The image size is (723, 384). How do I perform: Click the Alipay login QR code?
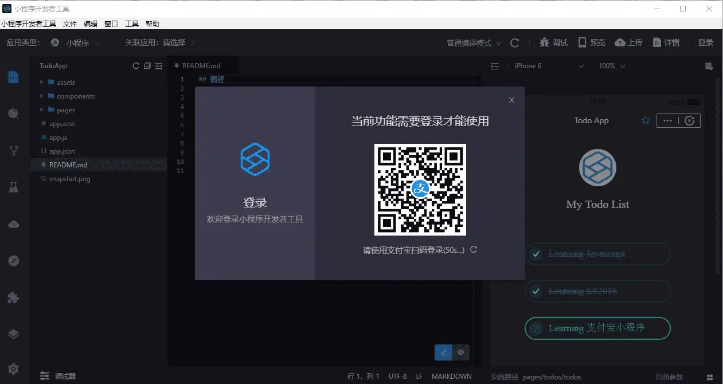[x=420, y=190]
